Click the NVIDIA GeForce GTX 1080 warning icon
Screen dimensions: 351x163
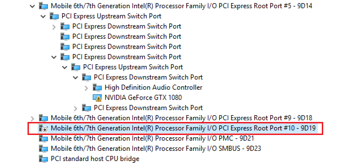pyautogui.click(x=97, y=98)
